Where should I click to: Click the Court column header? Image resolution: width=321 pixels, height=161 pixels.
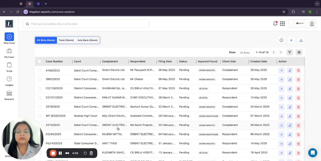pos(77,61)
